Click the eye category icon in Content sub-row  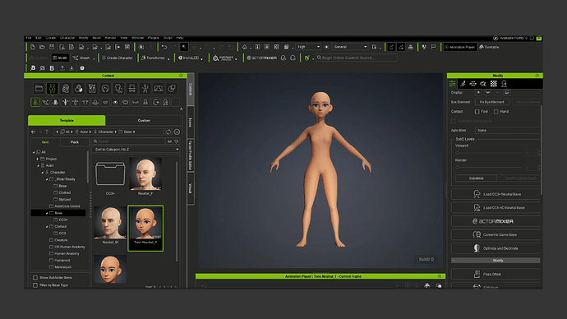click(x=115, y=102)
